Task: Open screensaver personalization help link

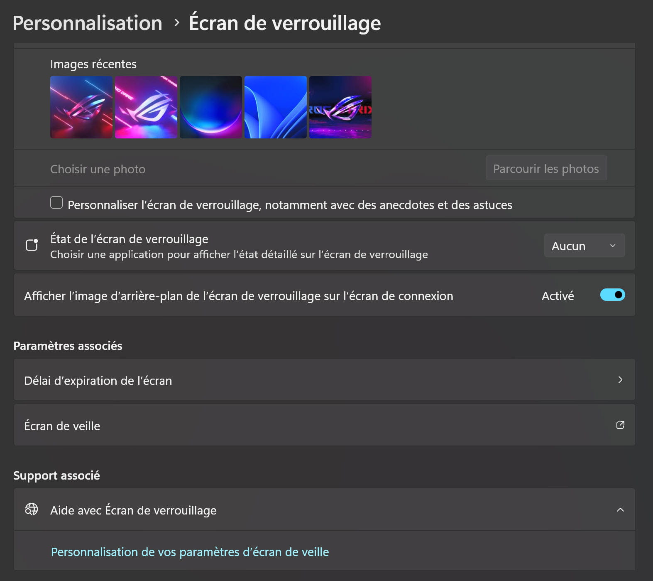Action: pyautogui.click(x=190, y=552)
